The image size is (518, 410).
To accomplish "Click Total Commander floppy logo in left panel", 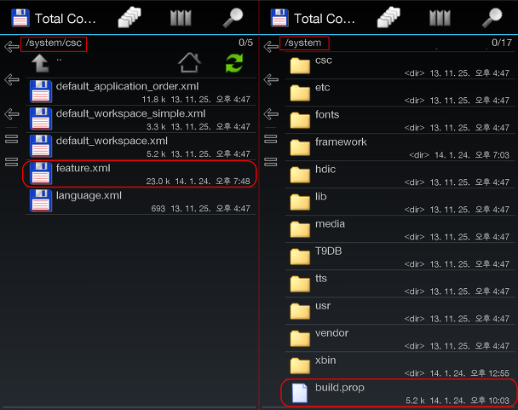I will tap(20, 18).
